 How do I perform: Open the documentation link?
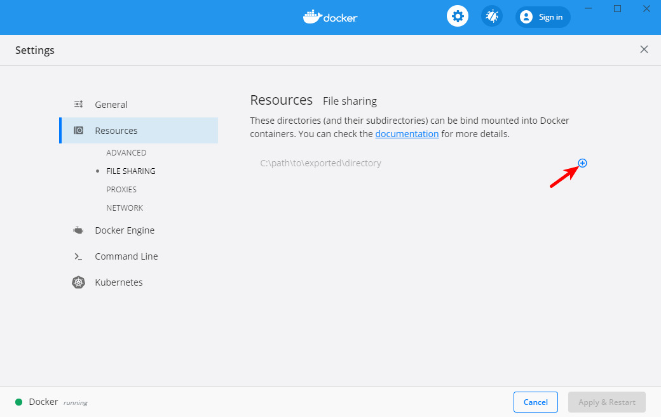(407, 133)
